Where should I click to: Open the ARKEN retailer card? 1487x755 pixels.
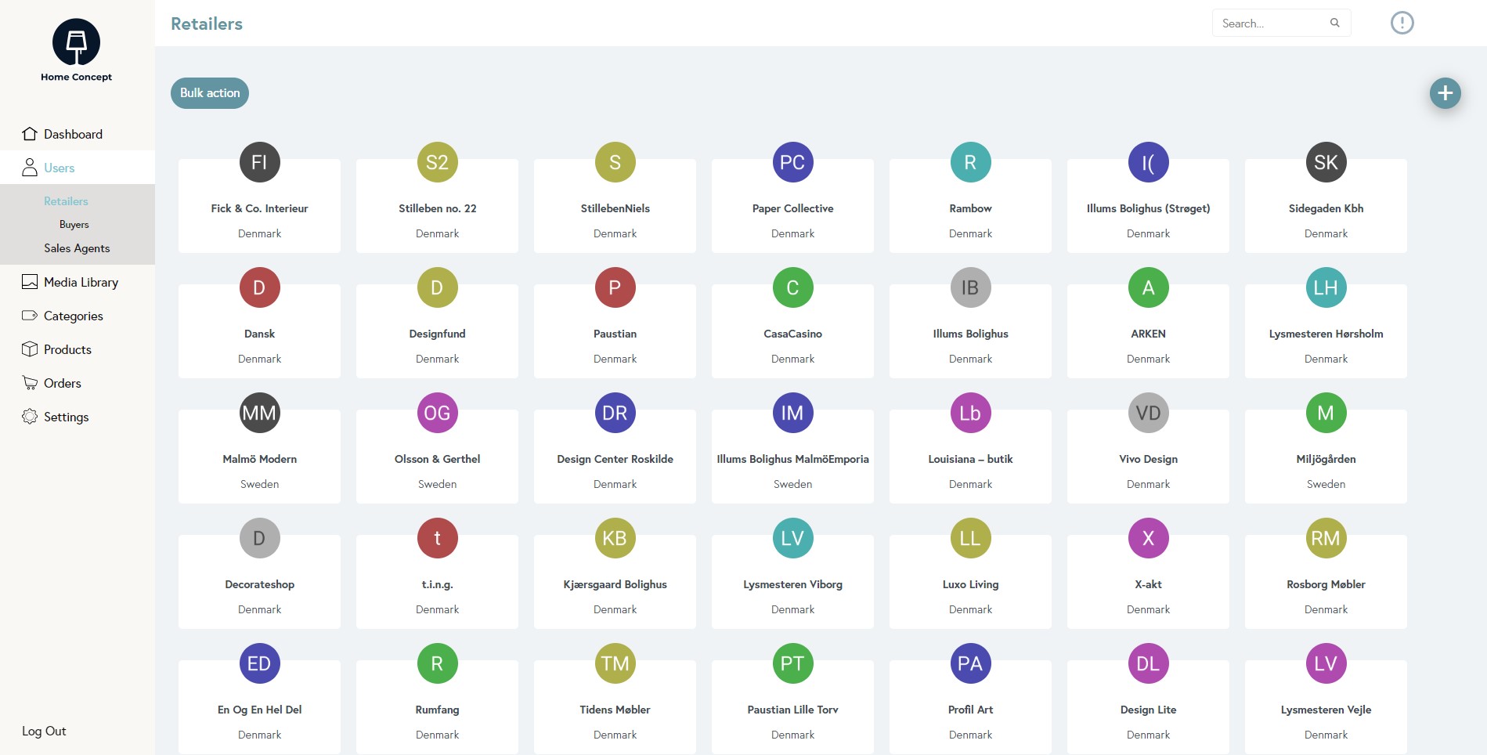(x=1148, y=331)
